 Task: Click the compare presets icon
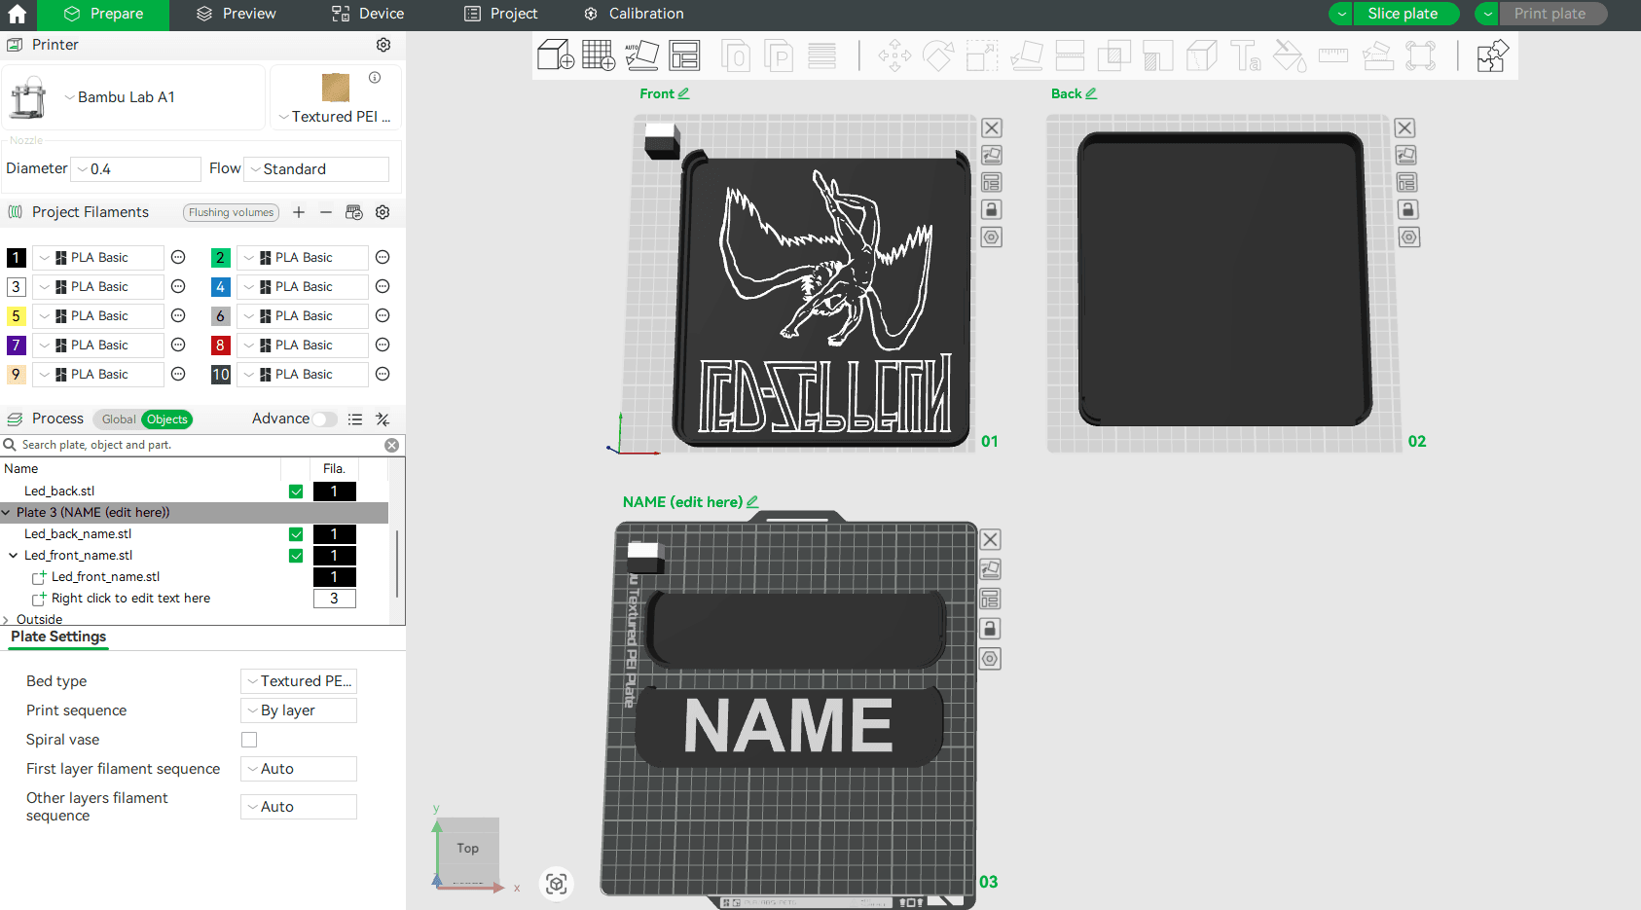(383, 419)
